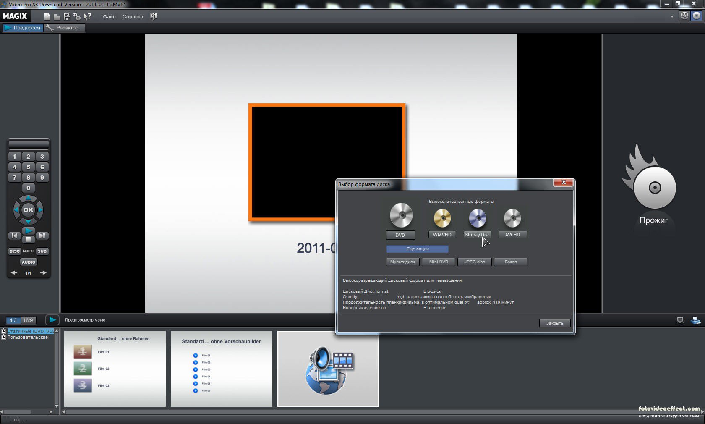Click the monitor icon in preview bar
The height and width of the screenshot is (424, 705).
tap(680, 320)
